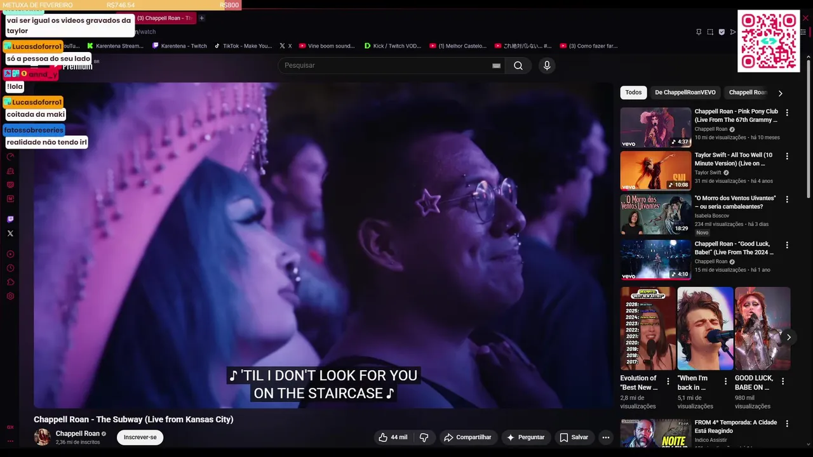Show more Shorts with the shelf next arrow
Image resolution: width=813 pixels, height=457 pixels.
[x=788, y=337]
